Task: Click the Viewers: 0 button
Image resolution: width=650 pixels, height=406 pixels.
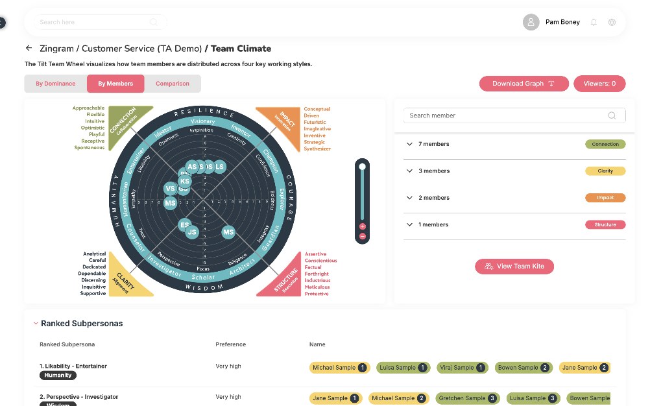Action: coord(599,84)
